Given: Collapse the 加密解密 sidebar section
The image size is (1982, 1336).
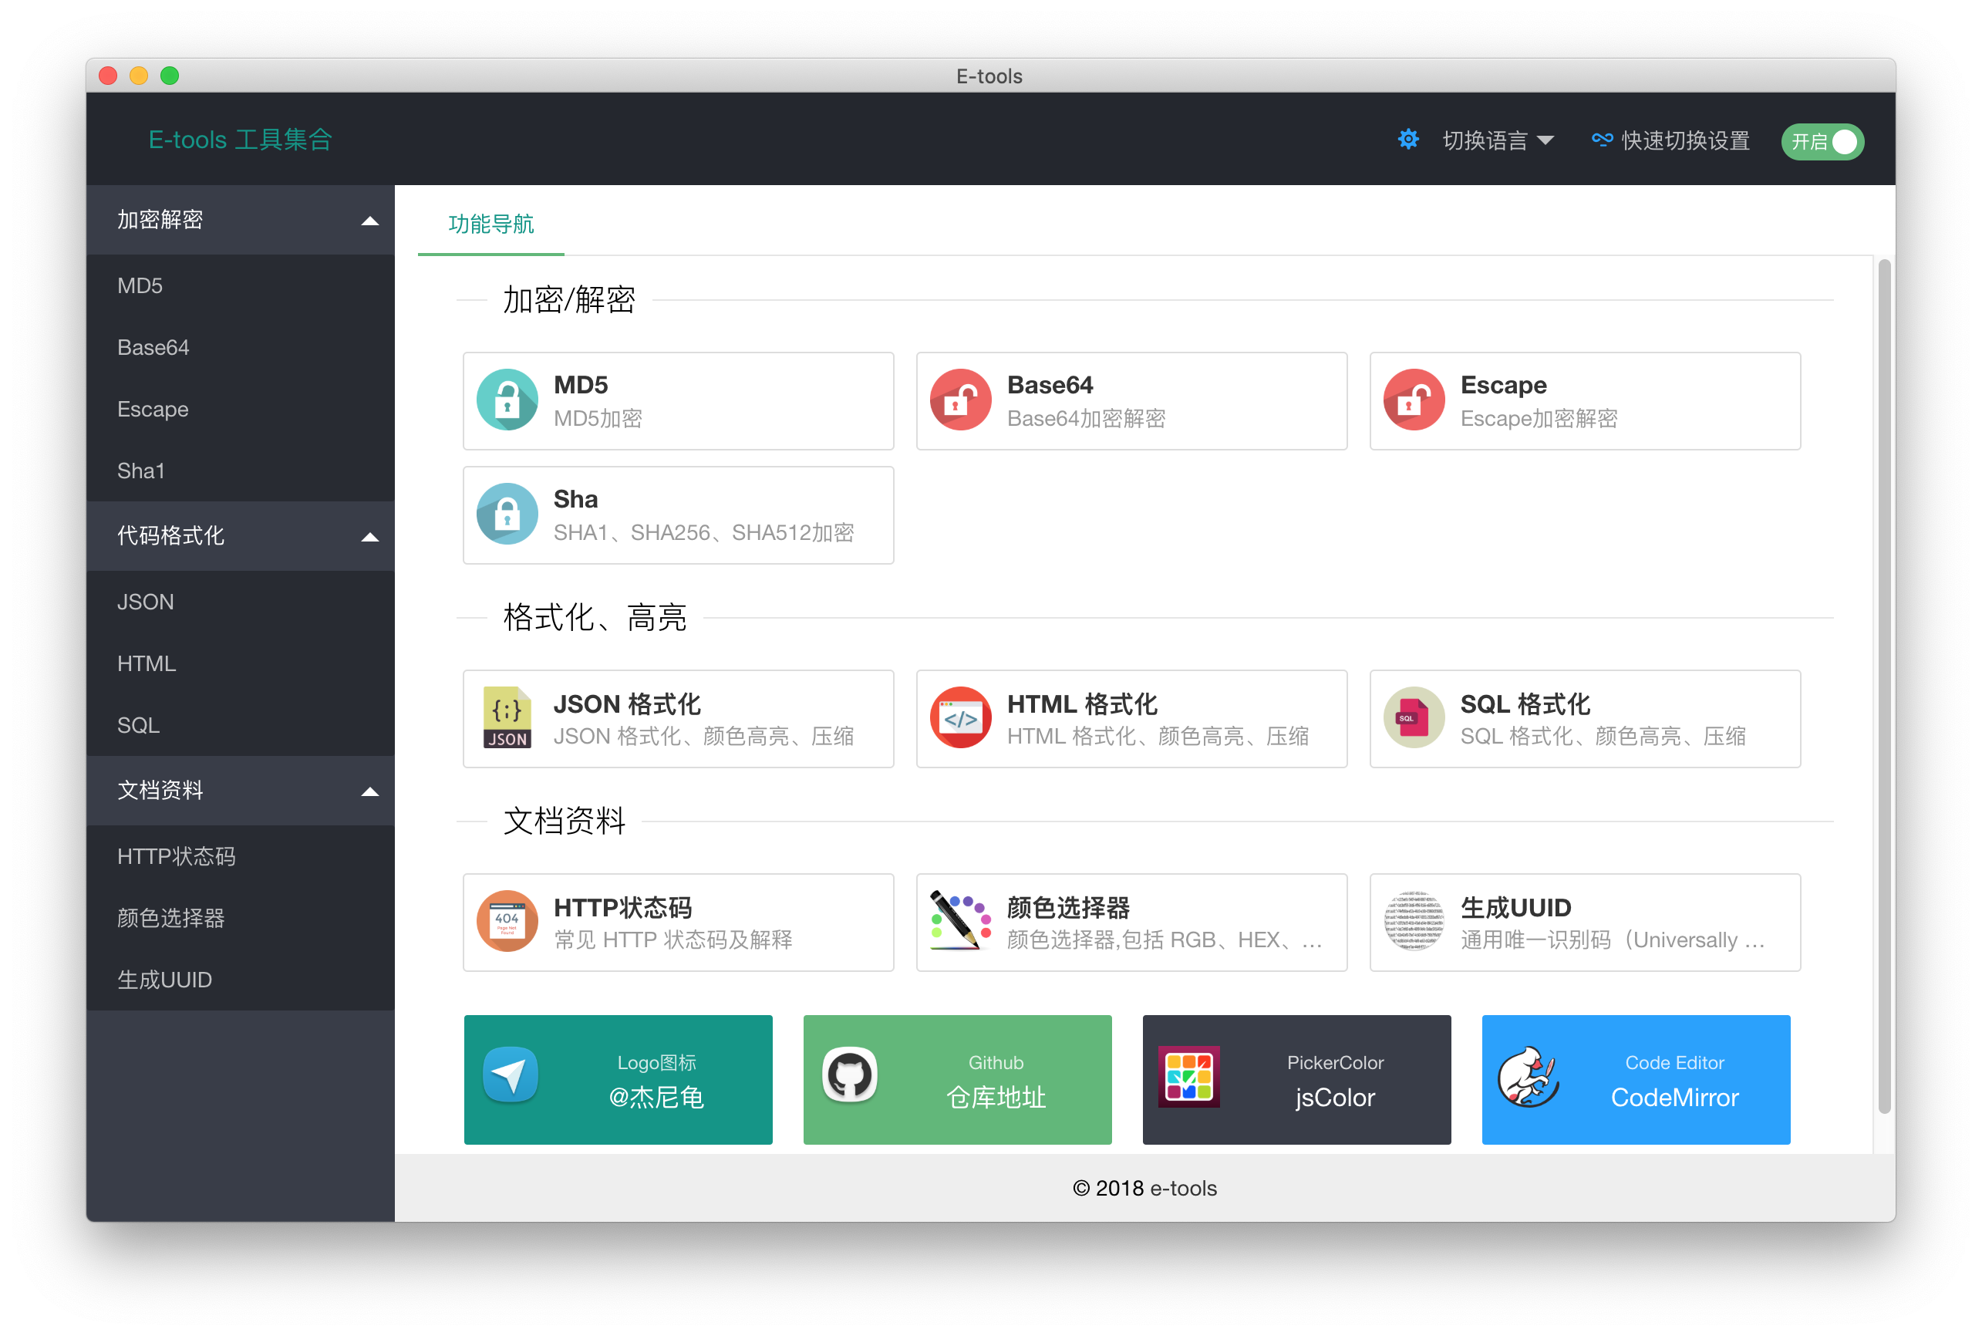Looking at the screenshot, I should (x=240, y=220).
